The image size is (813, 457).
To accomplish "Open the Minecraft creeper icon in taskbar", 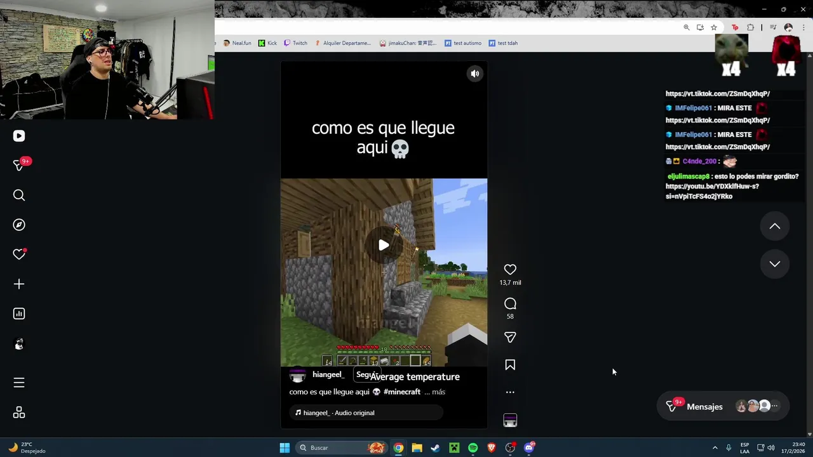I will click(454, 448).
